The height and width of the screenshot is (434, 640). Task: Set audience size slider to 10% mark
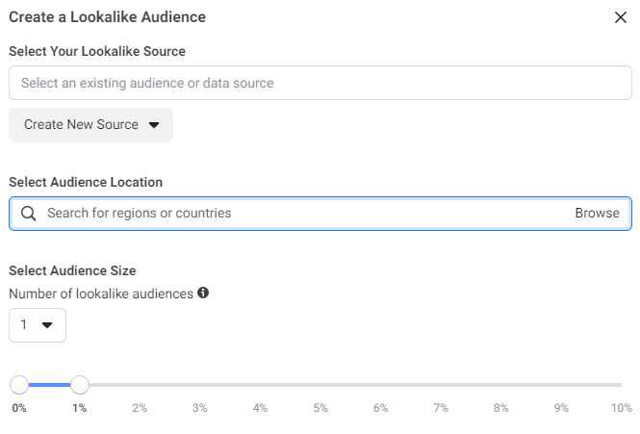(x=621, y=386)
